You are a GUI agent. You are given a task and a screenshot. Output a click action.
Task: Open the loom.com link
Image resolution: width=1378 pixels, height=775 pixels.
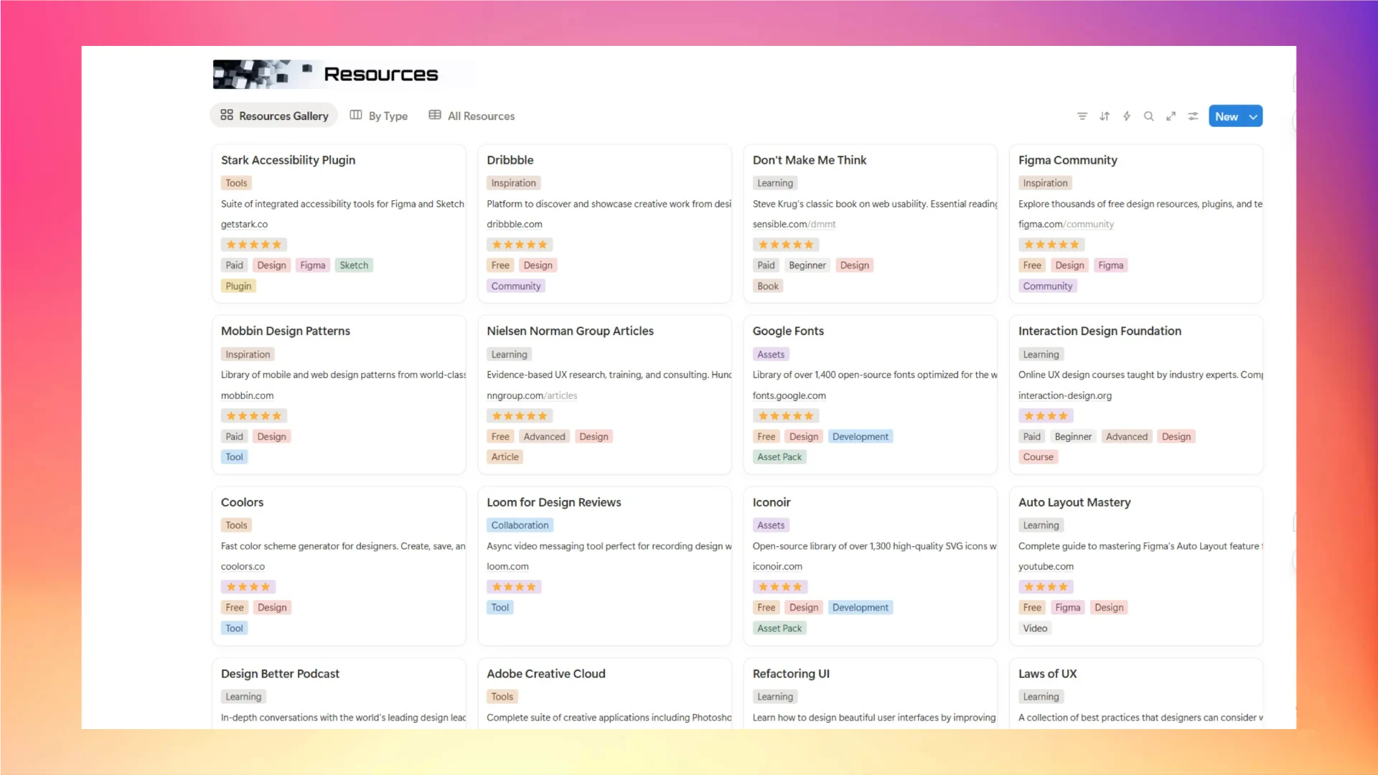click(x=507, y=566)
